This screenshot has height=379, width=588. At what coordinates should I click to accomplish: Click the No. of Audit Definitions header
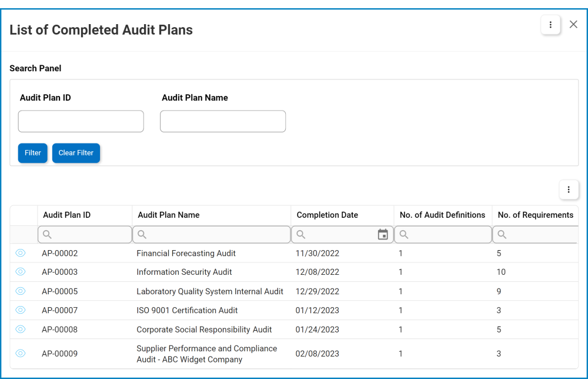click(x=442, y=215)
